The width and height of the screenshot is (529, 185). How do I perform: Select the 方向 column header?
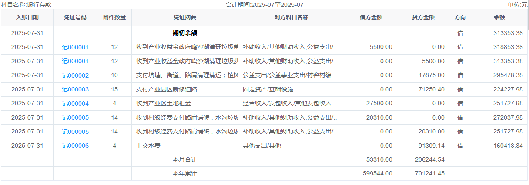(x=460, y=18)
